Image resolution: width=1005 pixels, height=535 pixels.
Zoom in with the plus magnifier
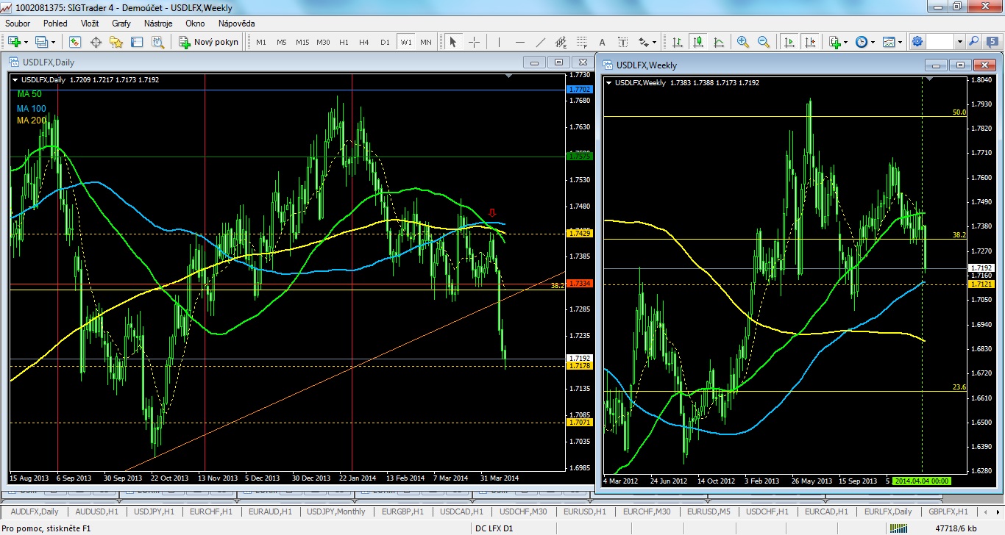743,42
